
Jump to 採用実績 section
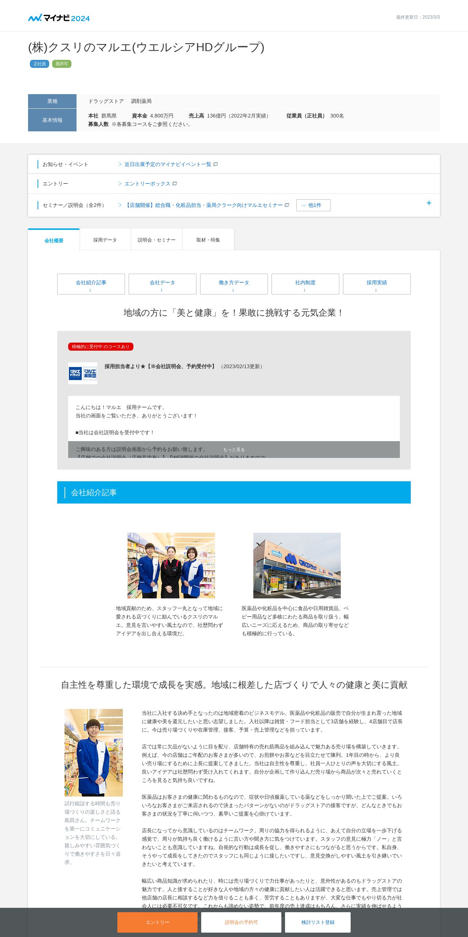(377, 284)
